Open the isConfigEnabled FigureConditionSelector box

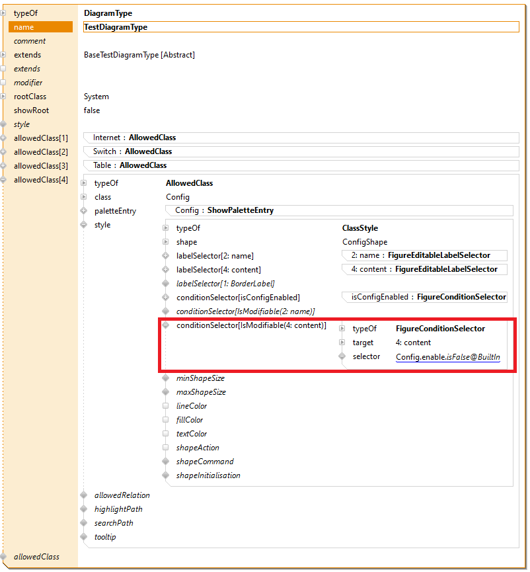coord(424,298)
